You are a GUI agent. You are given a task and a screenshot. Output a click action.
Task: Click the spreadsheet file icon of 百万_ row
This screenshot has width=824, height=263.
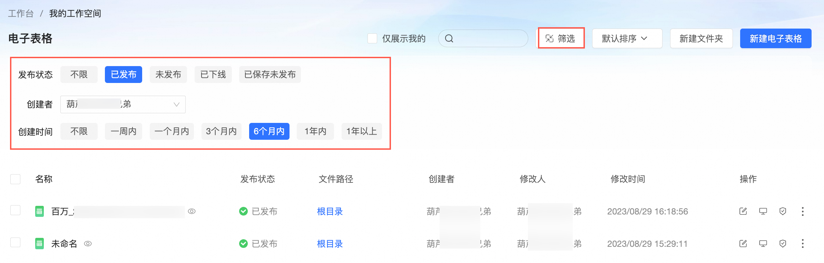40,211
